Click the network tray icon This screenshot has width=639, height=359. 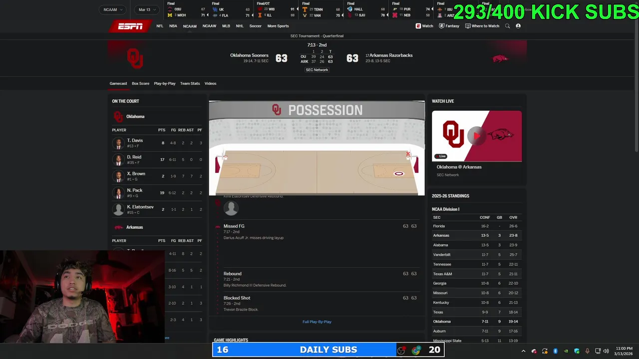click(598, 351)
